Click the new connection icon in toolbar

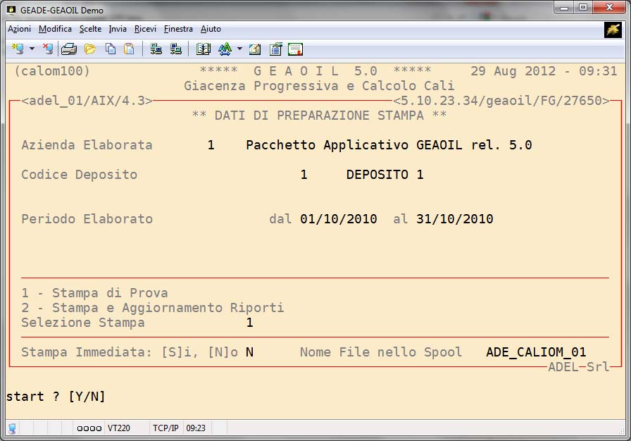point(18,49)
